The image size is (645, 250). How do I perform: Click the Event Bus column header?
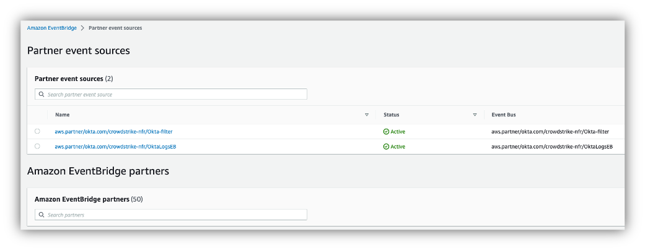tap(503, 114)
